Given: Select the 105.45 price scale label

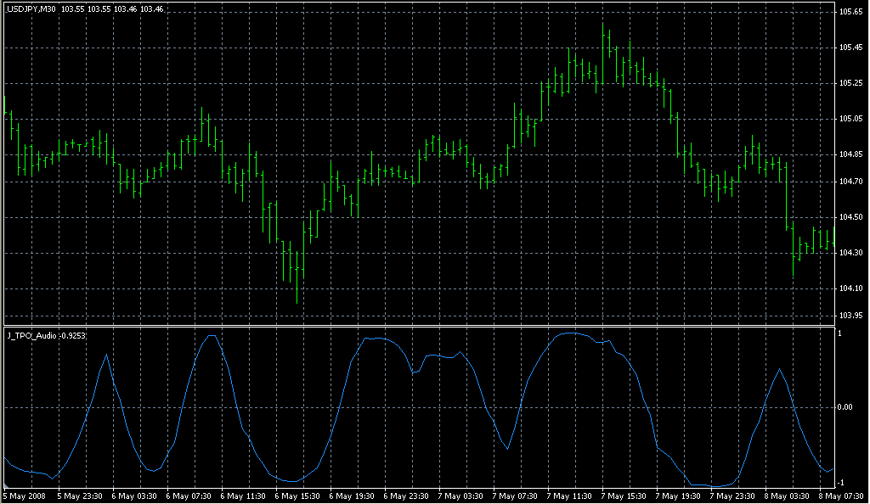Looking at the screenshot, I should tap(850, 48).
